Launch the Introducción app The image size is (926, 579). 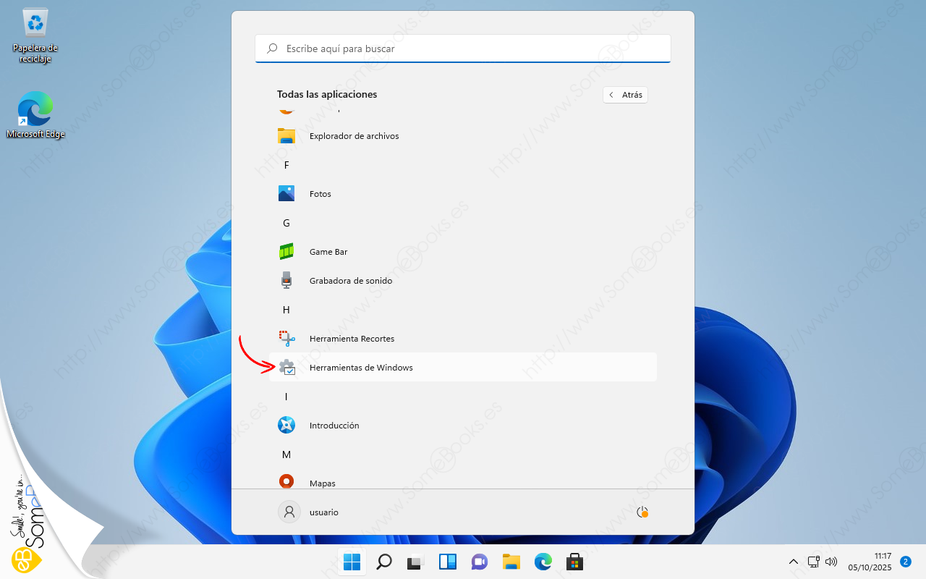(x=334, y=426)
